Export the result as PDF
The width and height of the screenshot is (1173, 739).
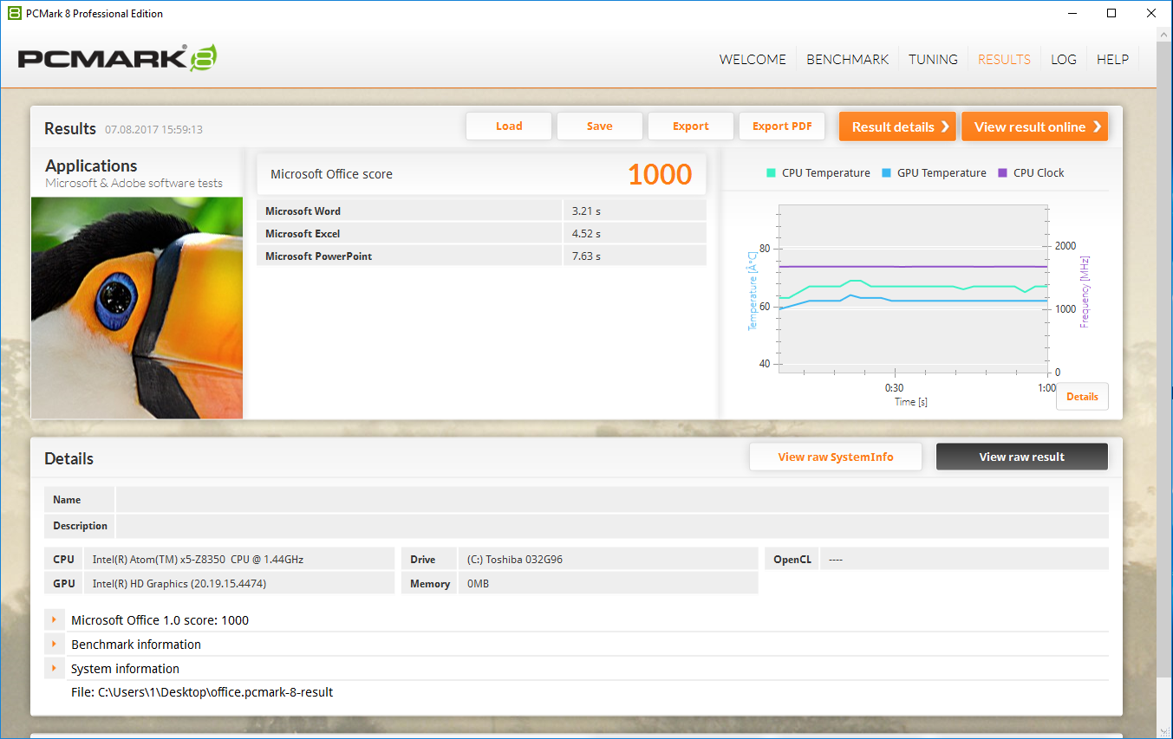782,126
